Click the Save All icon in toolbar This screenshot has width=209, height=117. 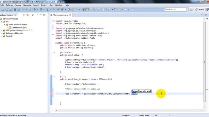[x=7, y=9]
